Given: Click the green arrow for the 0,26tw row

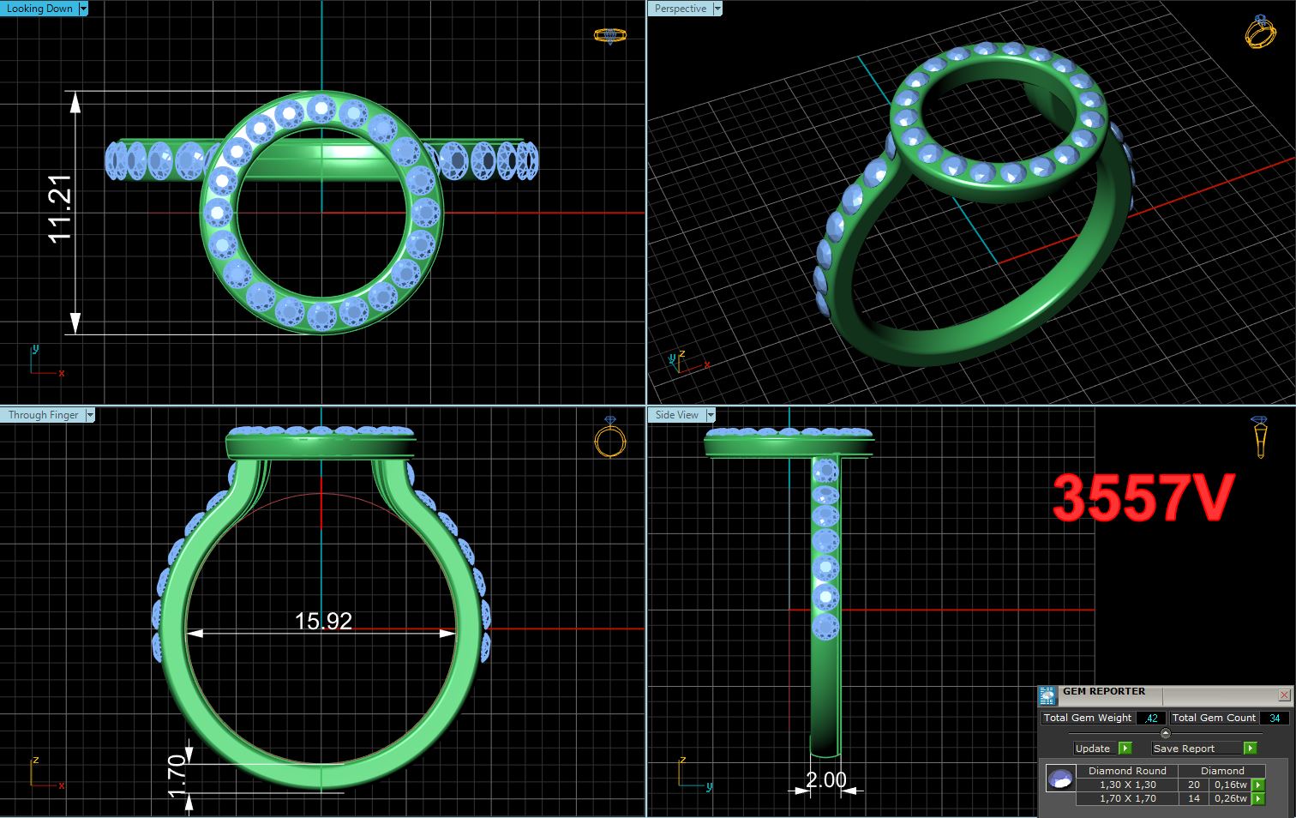Looking at the screenshot, I should pyautogui.click(x=1258, y=798).
